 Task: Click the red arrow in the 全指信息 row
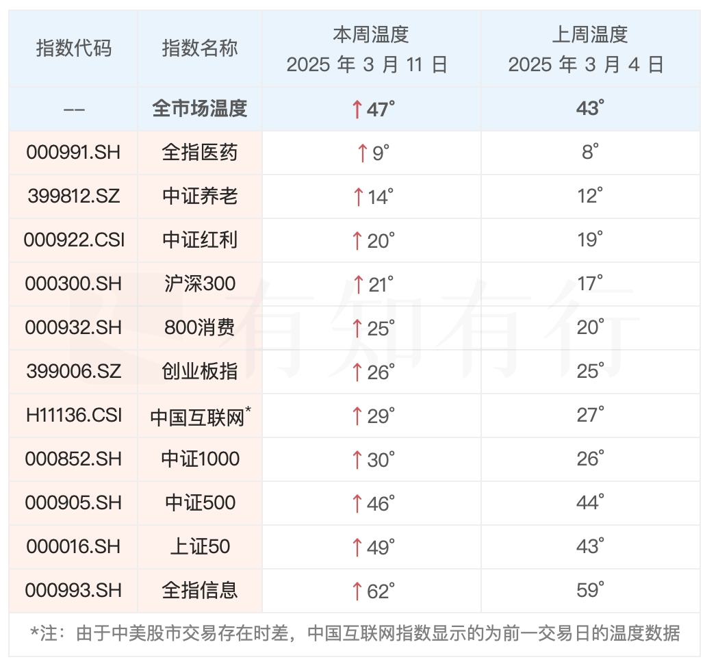click(x=356, y=591)
